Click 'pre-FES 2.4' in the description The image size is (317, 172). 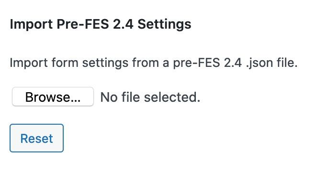click(207, 63)
